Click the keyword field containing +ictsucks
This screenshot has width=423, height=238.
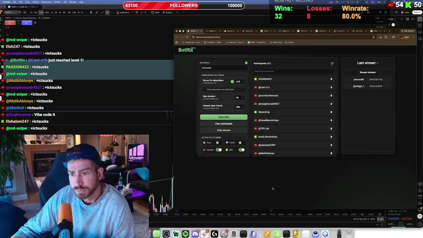[224, 68]
